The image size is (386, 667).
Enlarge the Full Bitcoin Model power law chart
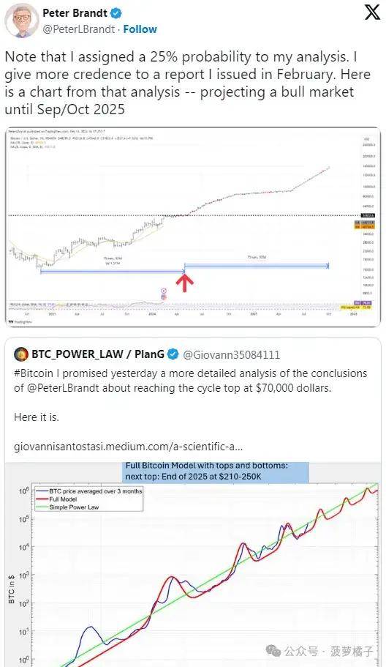click(193, 564)
